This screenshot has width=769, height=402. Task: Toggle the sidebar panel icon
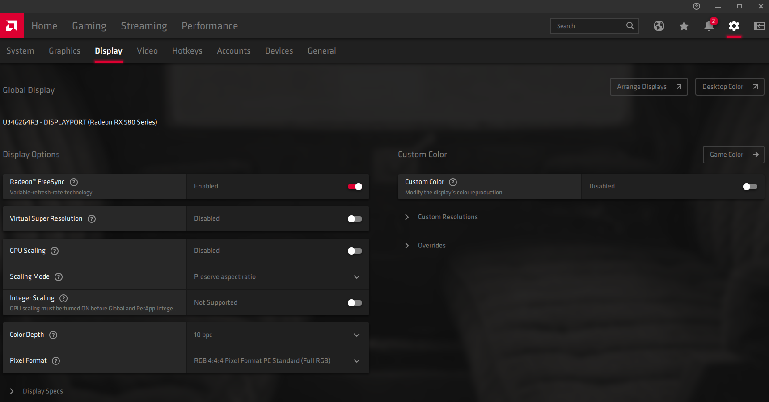(x=759, y=26)
